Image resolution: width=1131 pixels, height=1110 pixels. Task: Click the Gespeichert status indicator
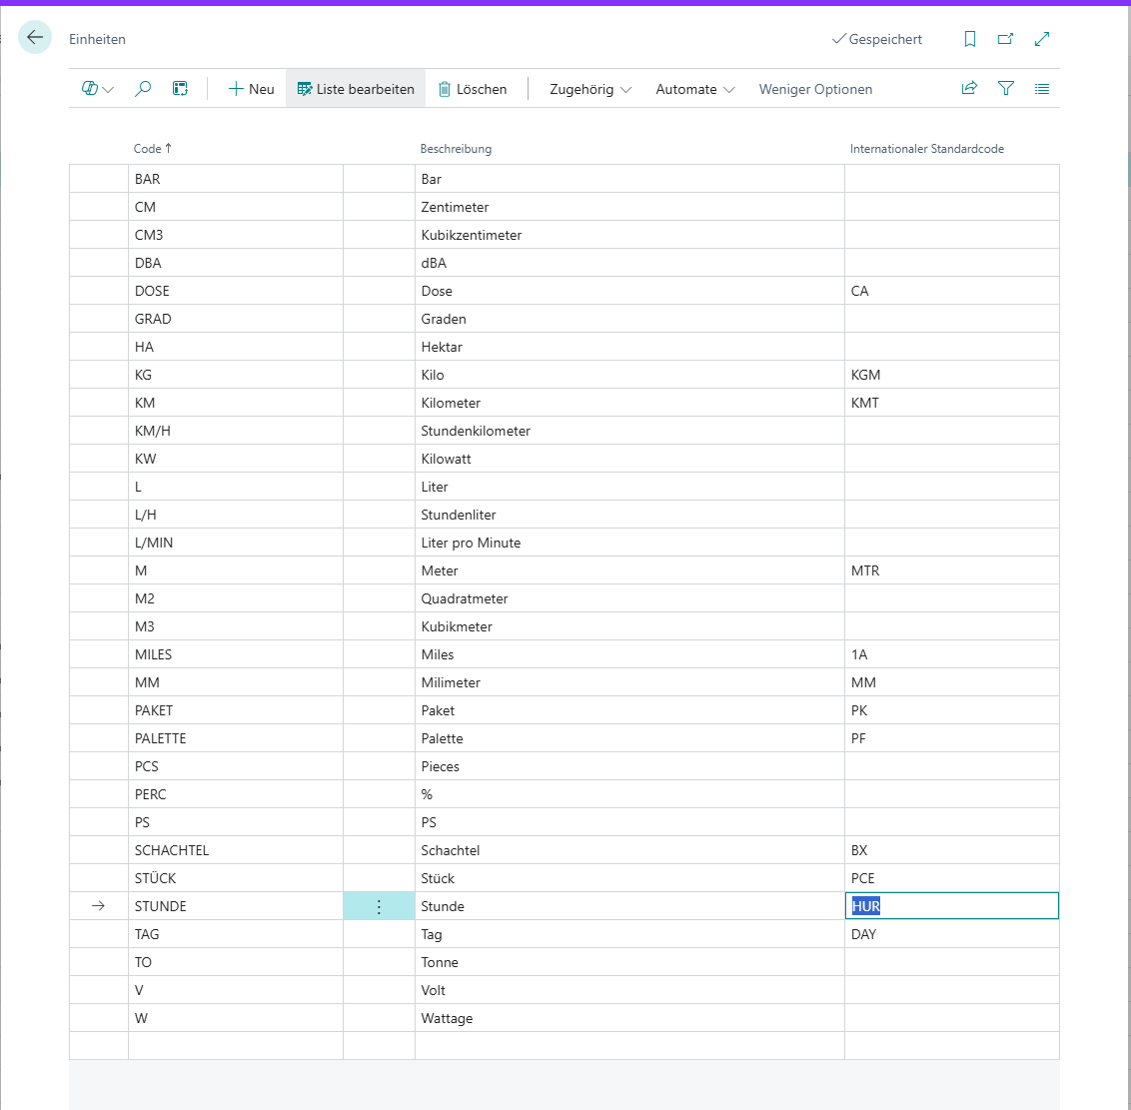coord(876,39)
